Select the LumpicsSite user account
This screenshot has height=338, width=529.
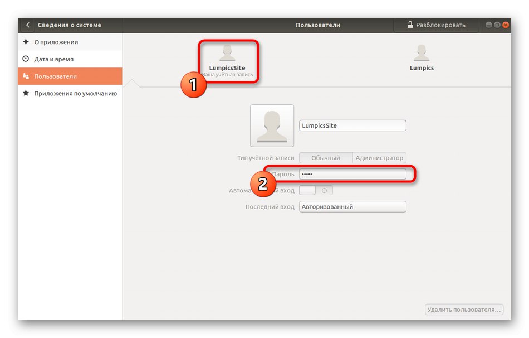(227, 61)
